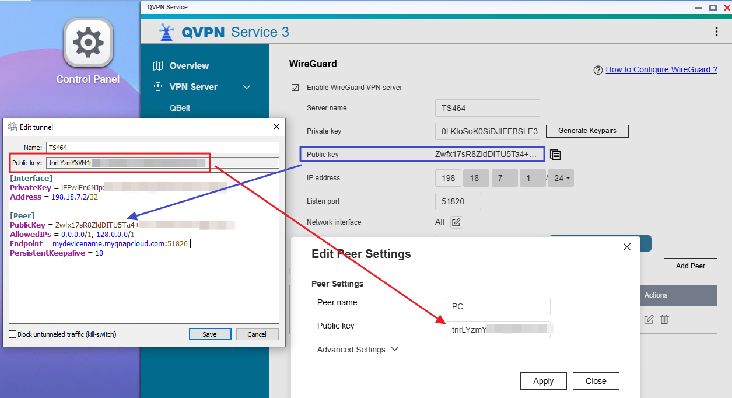Enable Block untunneled traffic kill-switch

[x=13, y=334]
